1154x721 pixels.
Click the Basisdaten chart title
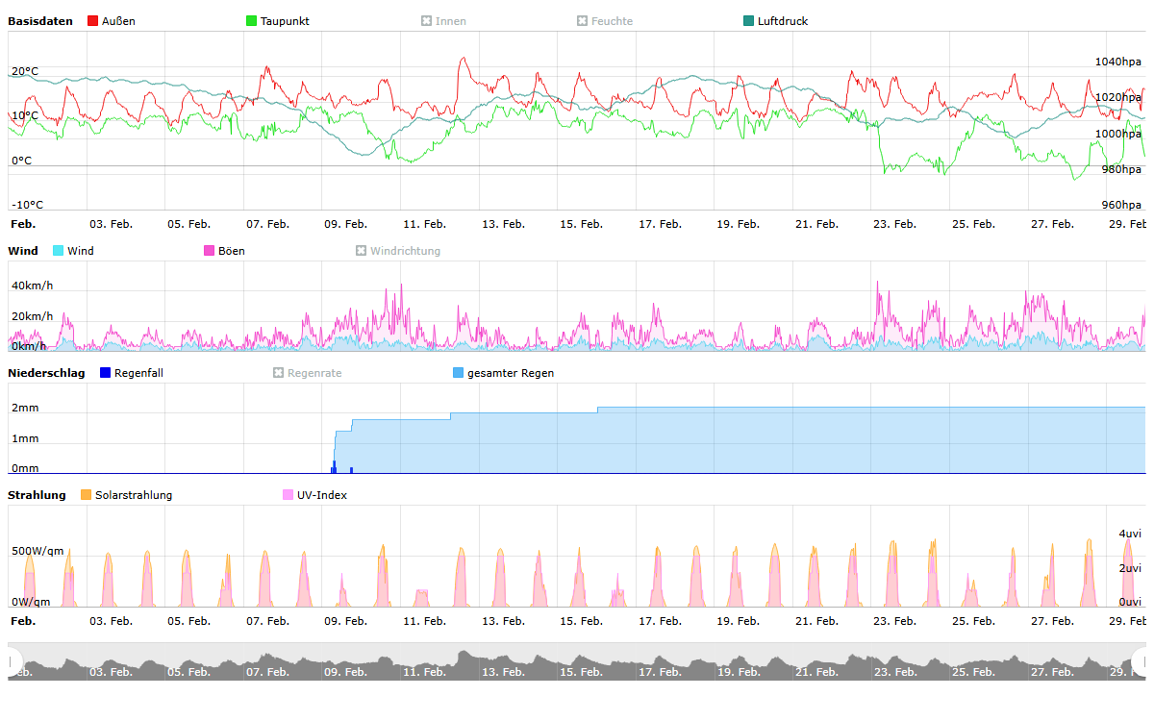click(x=40, y=21)
